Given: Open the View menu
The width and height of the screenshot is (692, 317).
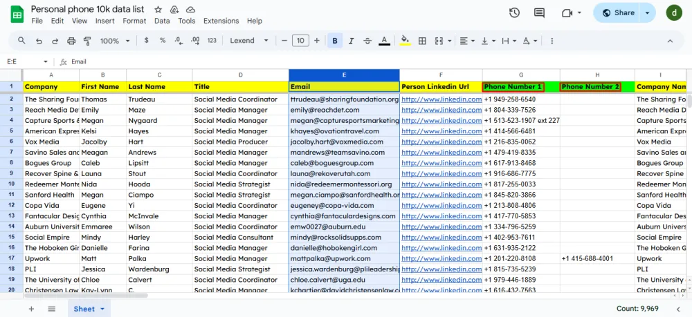Looking at the screenshot, I should point(80,21).
